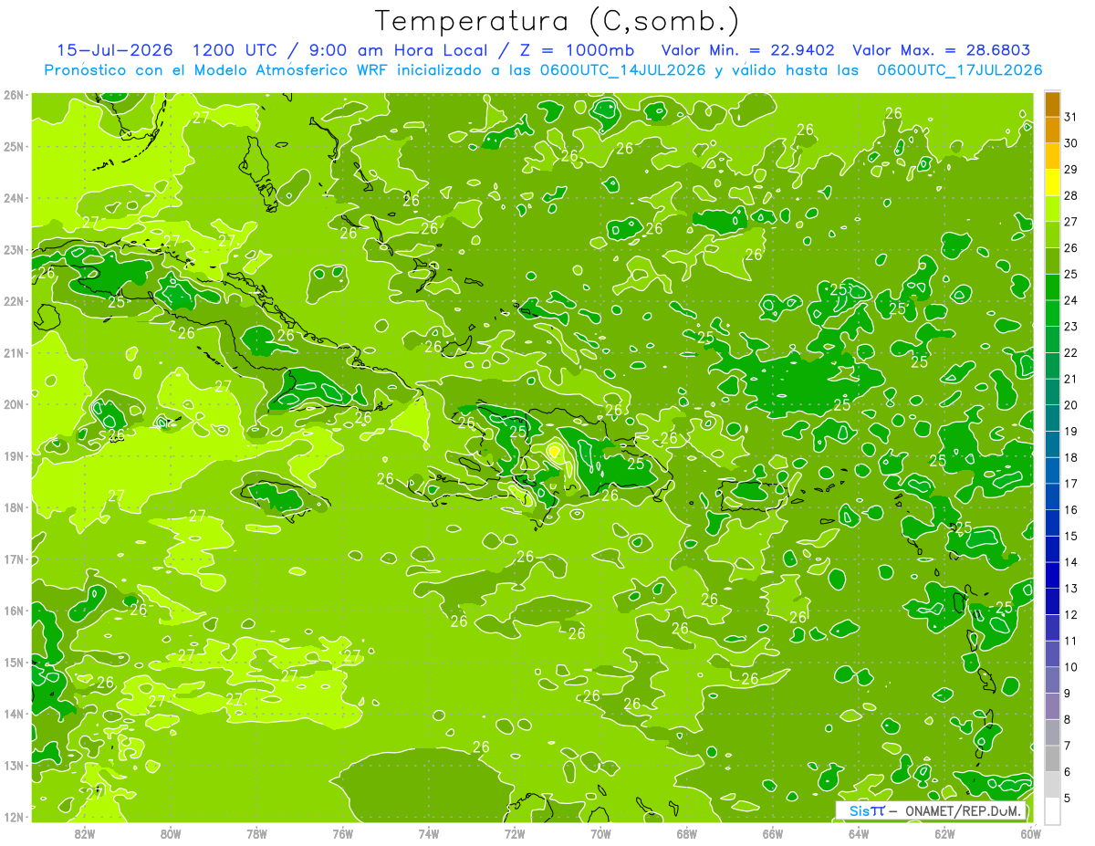Click colorbar legend value "10"

click(1071, 667)
